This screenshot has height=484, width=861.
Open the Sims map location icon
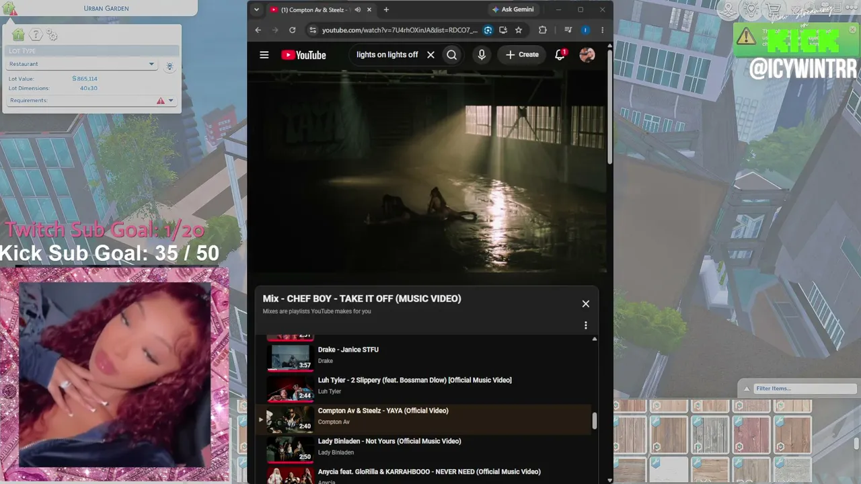[728, 9]
